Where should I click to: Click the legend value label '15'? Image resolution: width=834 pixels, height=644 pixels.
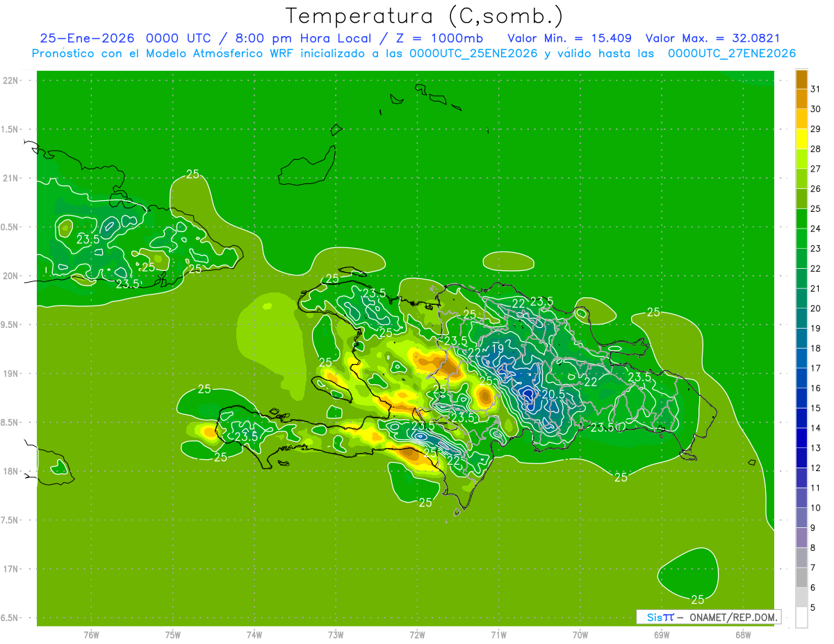pyautogui.click(x=815, y=408)
